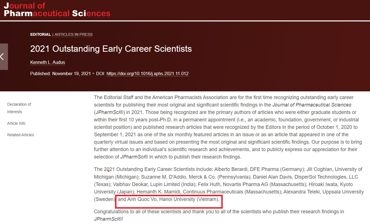Click the paragraph starting 'The Editorial Staff'
This screenshot has width=370, height=224.
pyautogui.click(x=227, y=127)
